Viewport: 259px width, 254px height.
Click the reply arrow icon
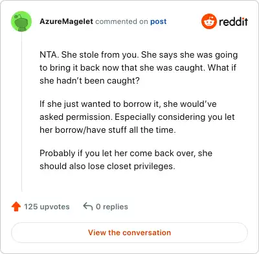tap(88, 207)
